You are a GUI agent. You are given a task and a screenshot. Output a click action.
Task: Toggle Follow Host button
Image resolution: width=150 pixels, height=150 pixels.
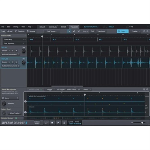pos(37,122)
